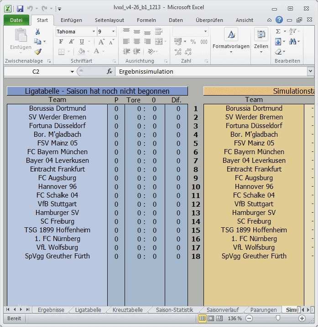Screen dimensions: 318x327
Task: Toggle underline U formatting
Action: coord(82,42)
